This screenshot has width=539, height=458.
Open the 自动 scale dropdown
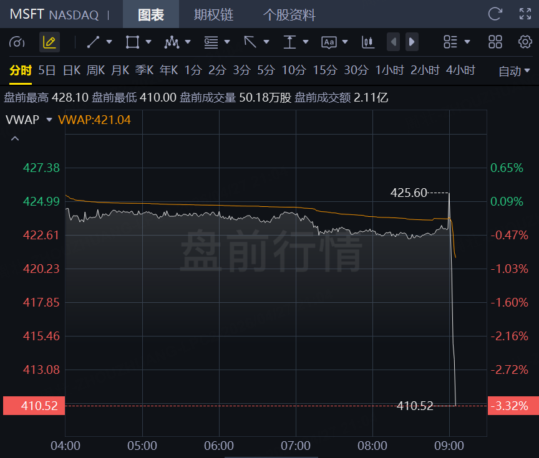click(x=514, y=72)
